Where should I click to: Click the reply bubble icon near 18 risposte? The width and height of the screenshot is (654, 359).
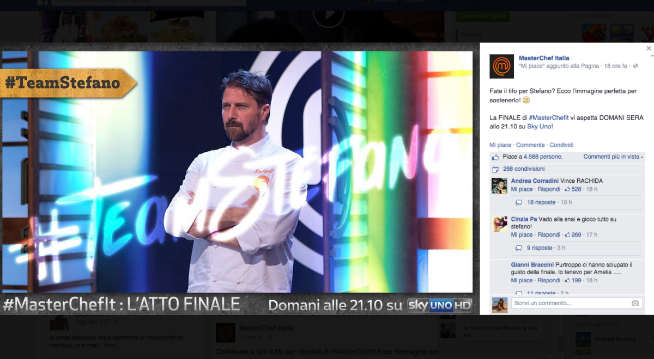519,202
